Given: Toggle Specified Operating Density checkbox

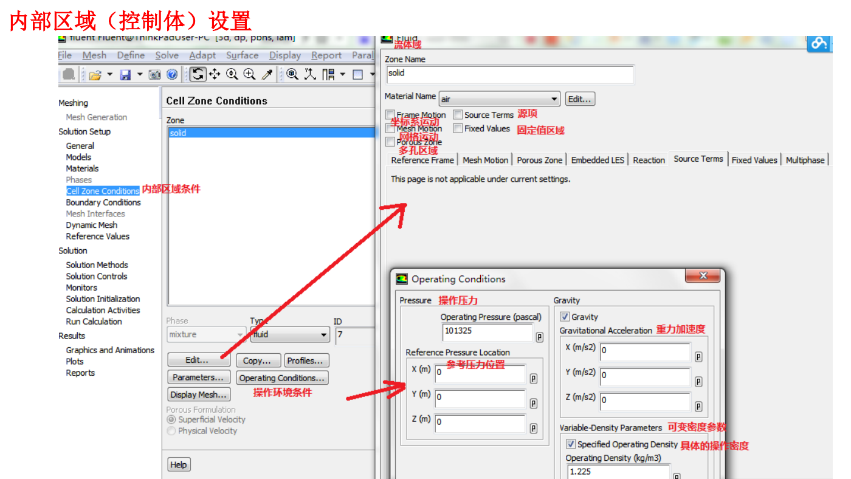Looking at the screenshot, I should 571,444.
